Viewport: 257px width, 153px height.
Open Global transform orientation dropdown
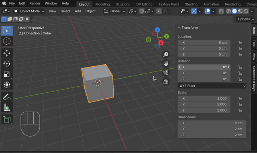tap(114, 11)
